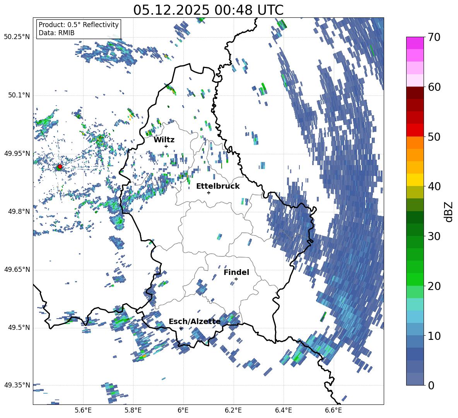
Task: Click the 49.5°N latitude tick label
Action: click(19, 328)
